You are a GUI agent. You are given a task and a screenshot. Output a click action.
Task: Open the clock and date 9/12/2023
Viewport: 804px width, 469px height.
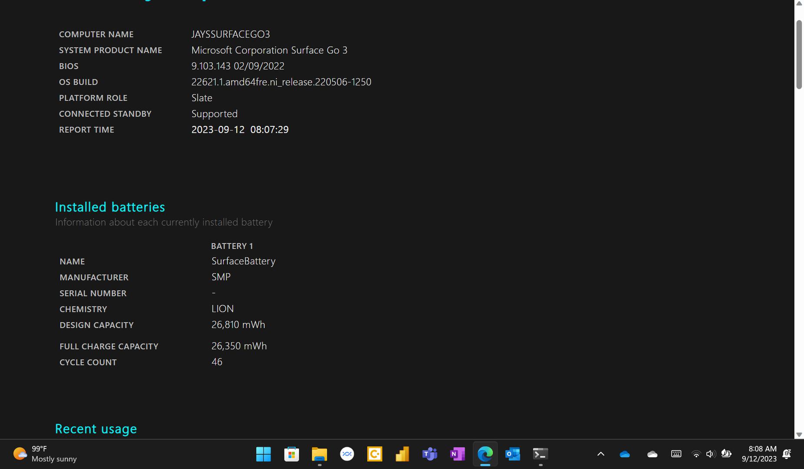[x=759, y=454]
